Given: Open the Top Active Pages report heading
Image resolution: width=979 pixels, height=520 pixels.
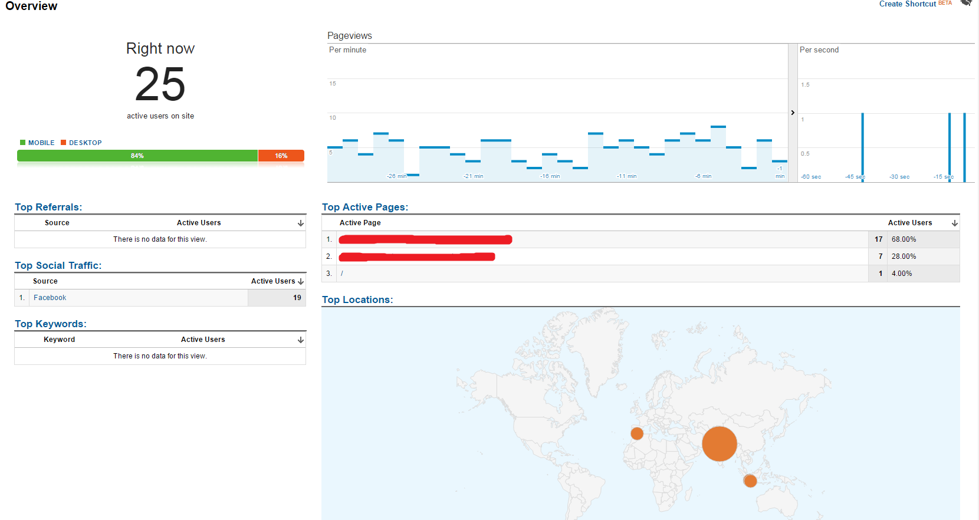Looking at the screenshot, I should (364, 207).
